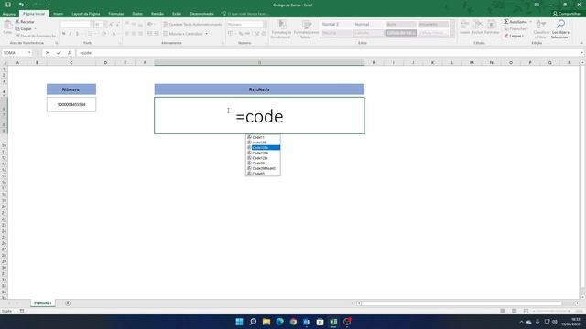Open Insert Function fx dialog
This screenshot has width=586, height=329.
(70, 53)
